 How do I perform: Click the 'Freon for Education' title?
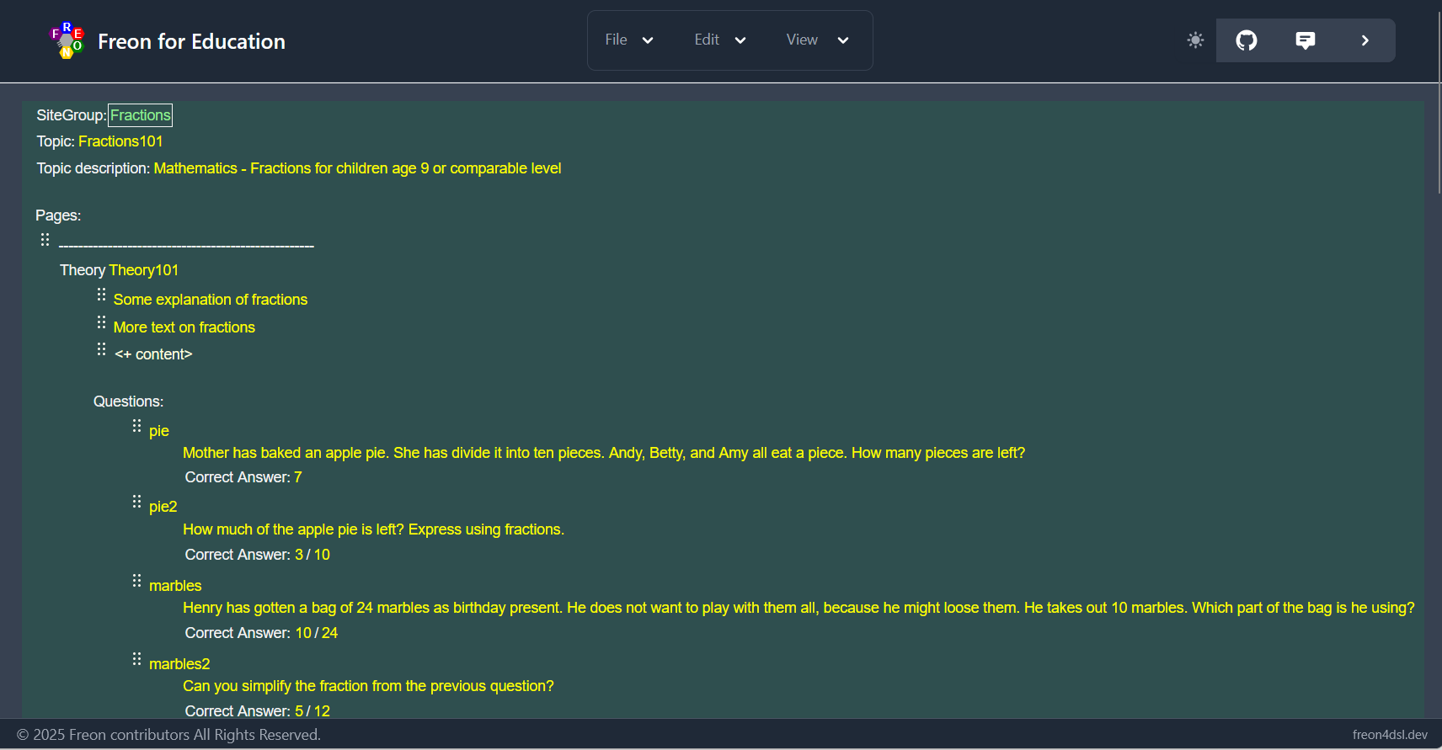[191, 41]
